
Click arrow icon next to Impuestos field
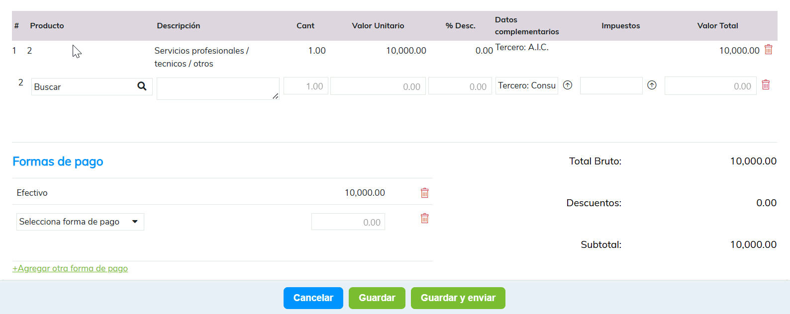[652, 85]
